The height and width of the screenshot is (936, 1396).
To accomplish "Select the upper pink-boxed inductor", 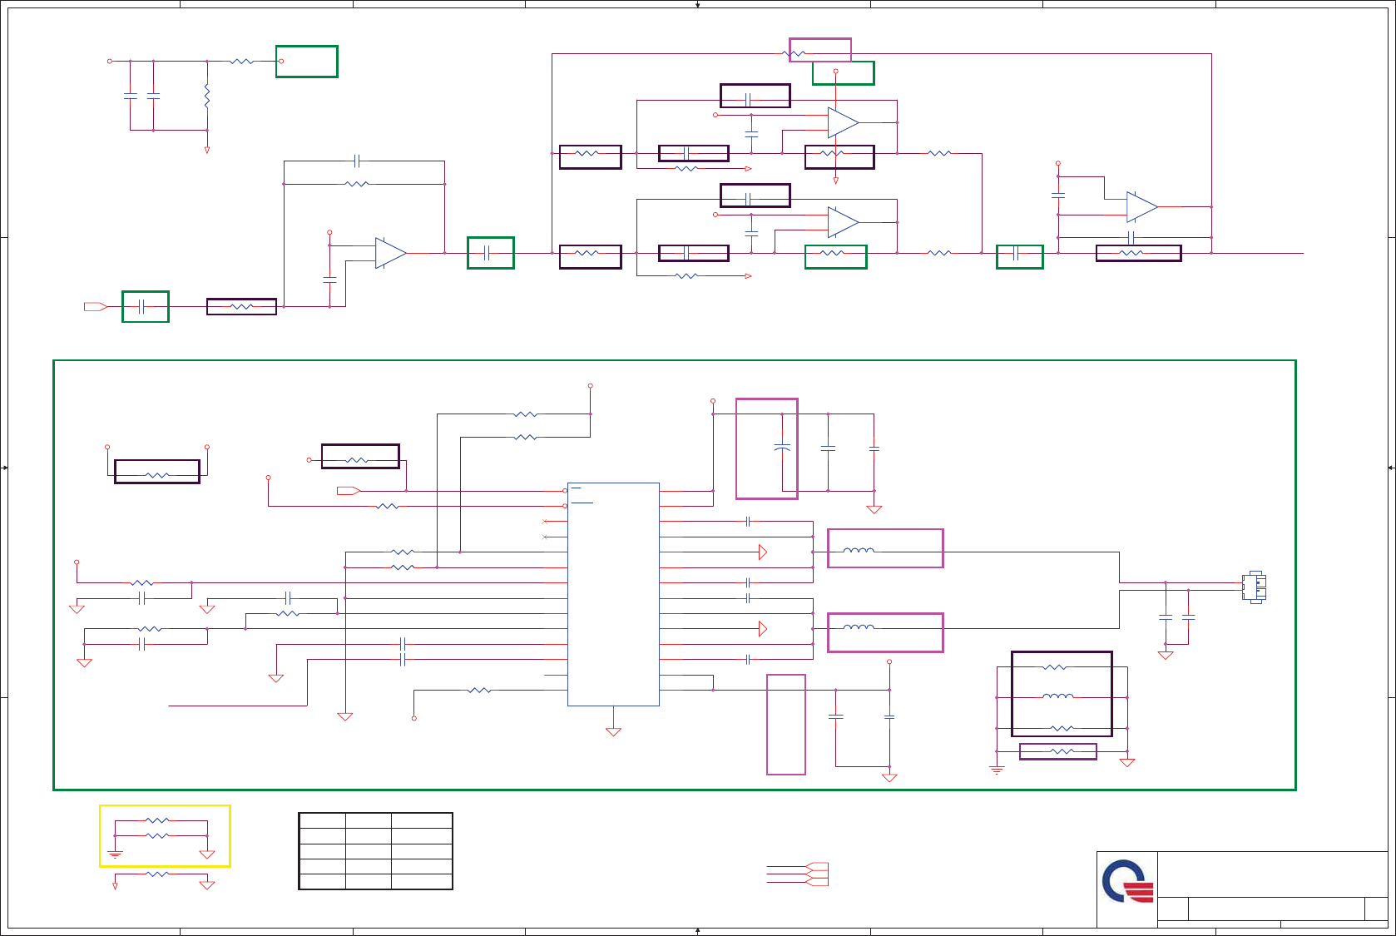I will (x=859, y=550).
